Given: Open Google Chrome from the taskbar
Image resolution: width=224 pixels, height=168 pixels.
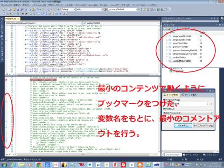Looking at the screenshot, I should (x=39, y=165).
